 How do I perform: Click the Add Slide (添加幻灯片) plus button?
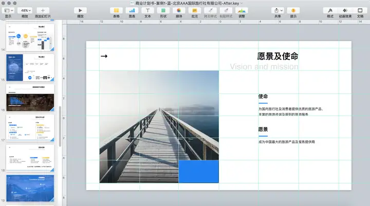[43, 10]
